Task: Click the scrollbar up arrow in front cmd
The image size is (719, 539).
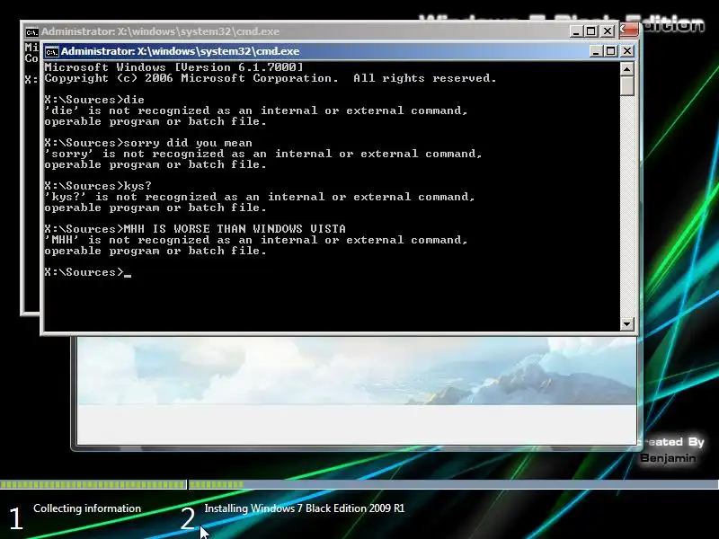Action: 626,69
